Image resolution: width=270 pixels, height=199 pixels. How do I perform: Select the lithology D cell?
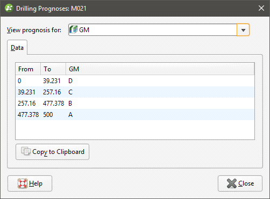coord(70,81)
